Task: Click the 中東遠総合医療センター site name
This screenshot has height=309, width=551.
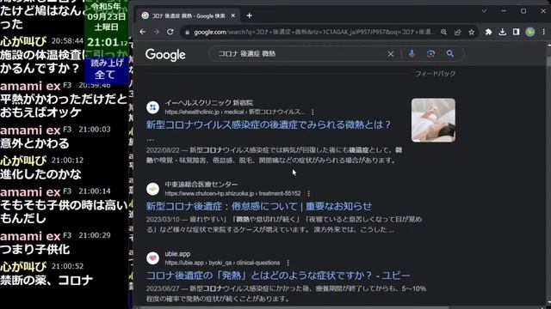Action: pos(201,185)
